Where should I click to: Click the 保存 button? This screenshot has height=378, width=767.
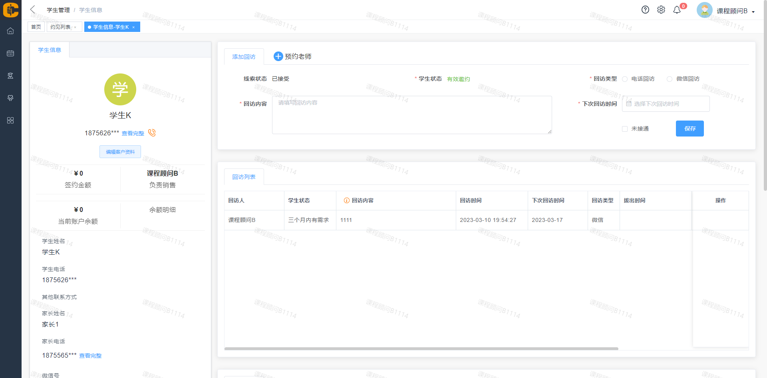coord(690,129)
